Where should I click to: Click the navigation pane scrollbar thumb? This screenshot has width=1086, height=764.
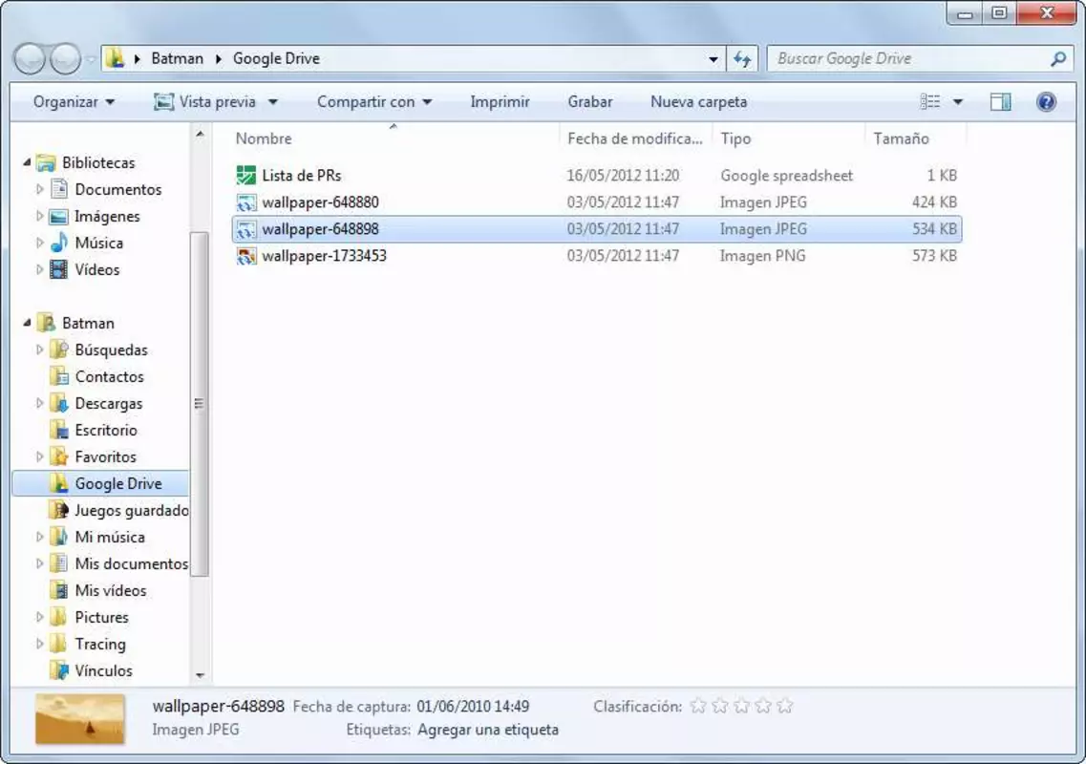tap(200, 404)
